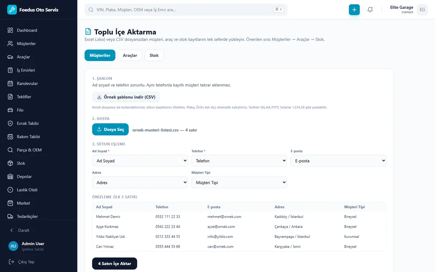The image size is (435, 272).
Task: Click the Lastik Oteli tire icon
Action: (10, 190)
